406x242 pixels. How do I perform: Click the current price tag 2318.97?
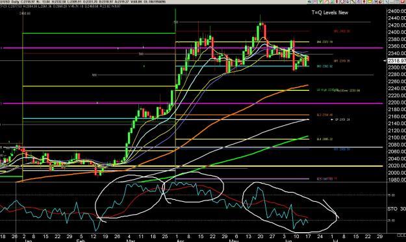click(397, 61)
